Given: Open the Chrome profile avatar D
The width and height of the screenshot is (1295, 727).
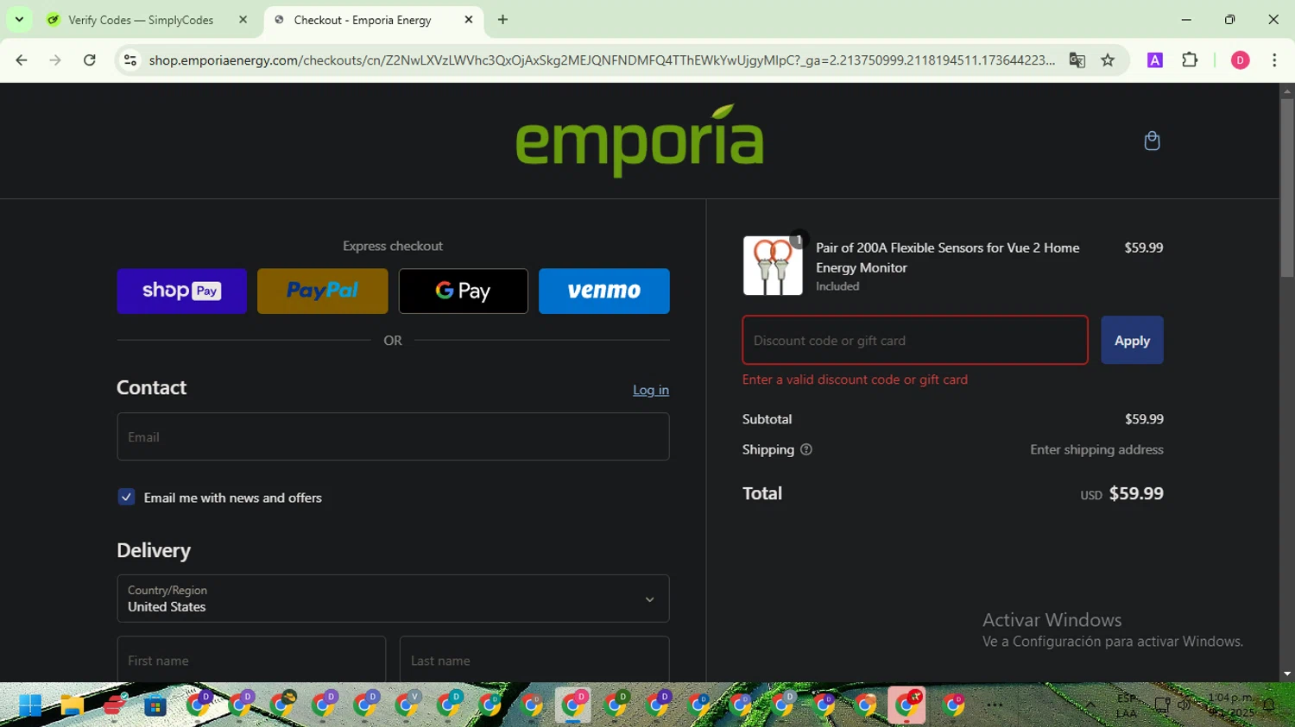Looking at the screenshot, I should (x=1240, y=60).
